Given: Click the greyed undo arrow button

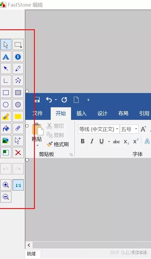Looking at the screenshot, I should tap(6, 169).
